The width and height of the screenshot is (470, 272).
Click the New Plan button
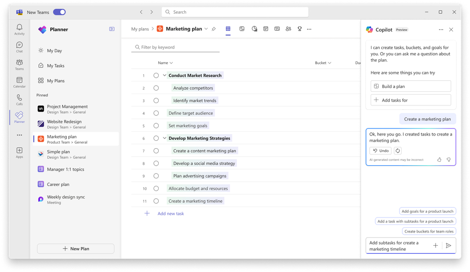[x=75, y=248]
